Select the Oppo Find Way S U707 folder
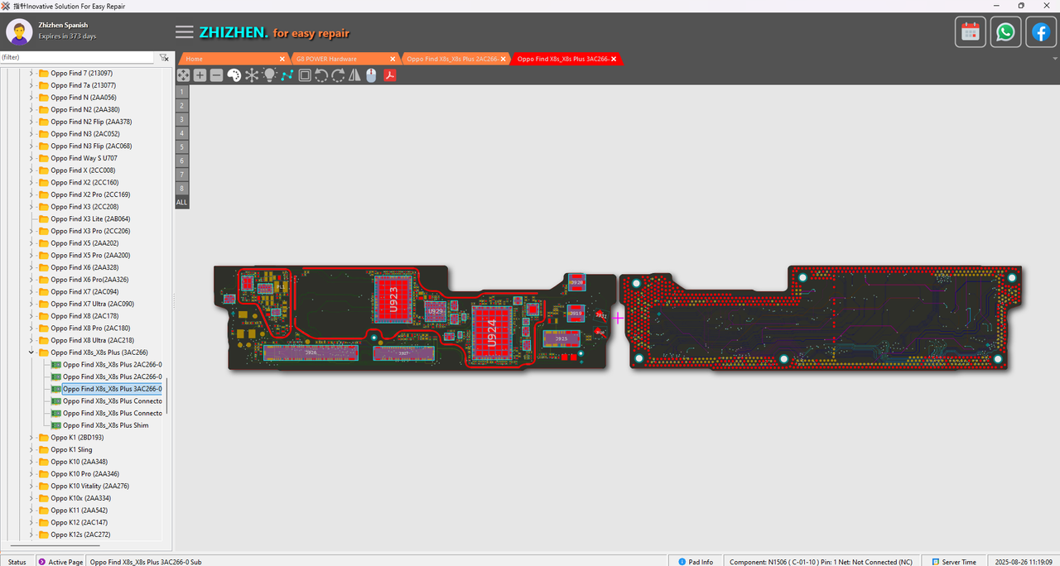Viewport: 1060px width, 566px height. click(x=84, y=158)
